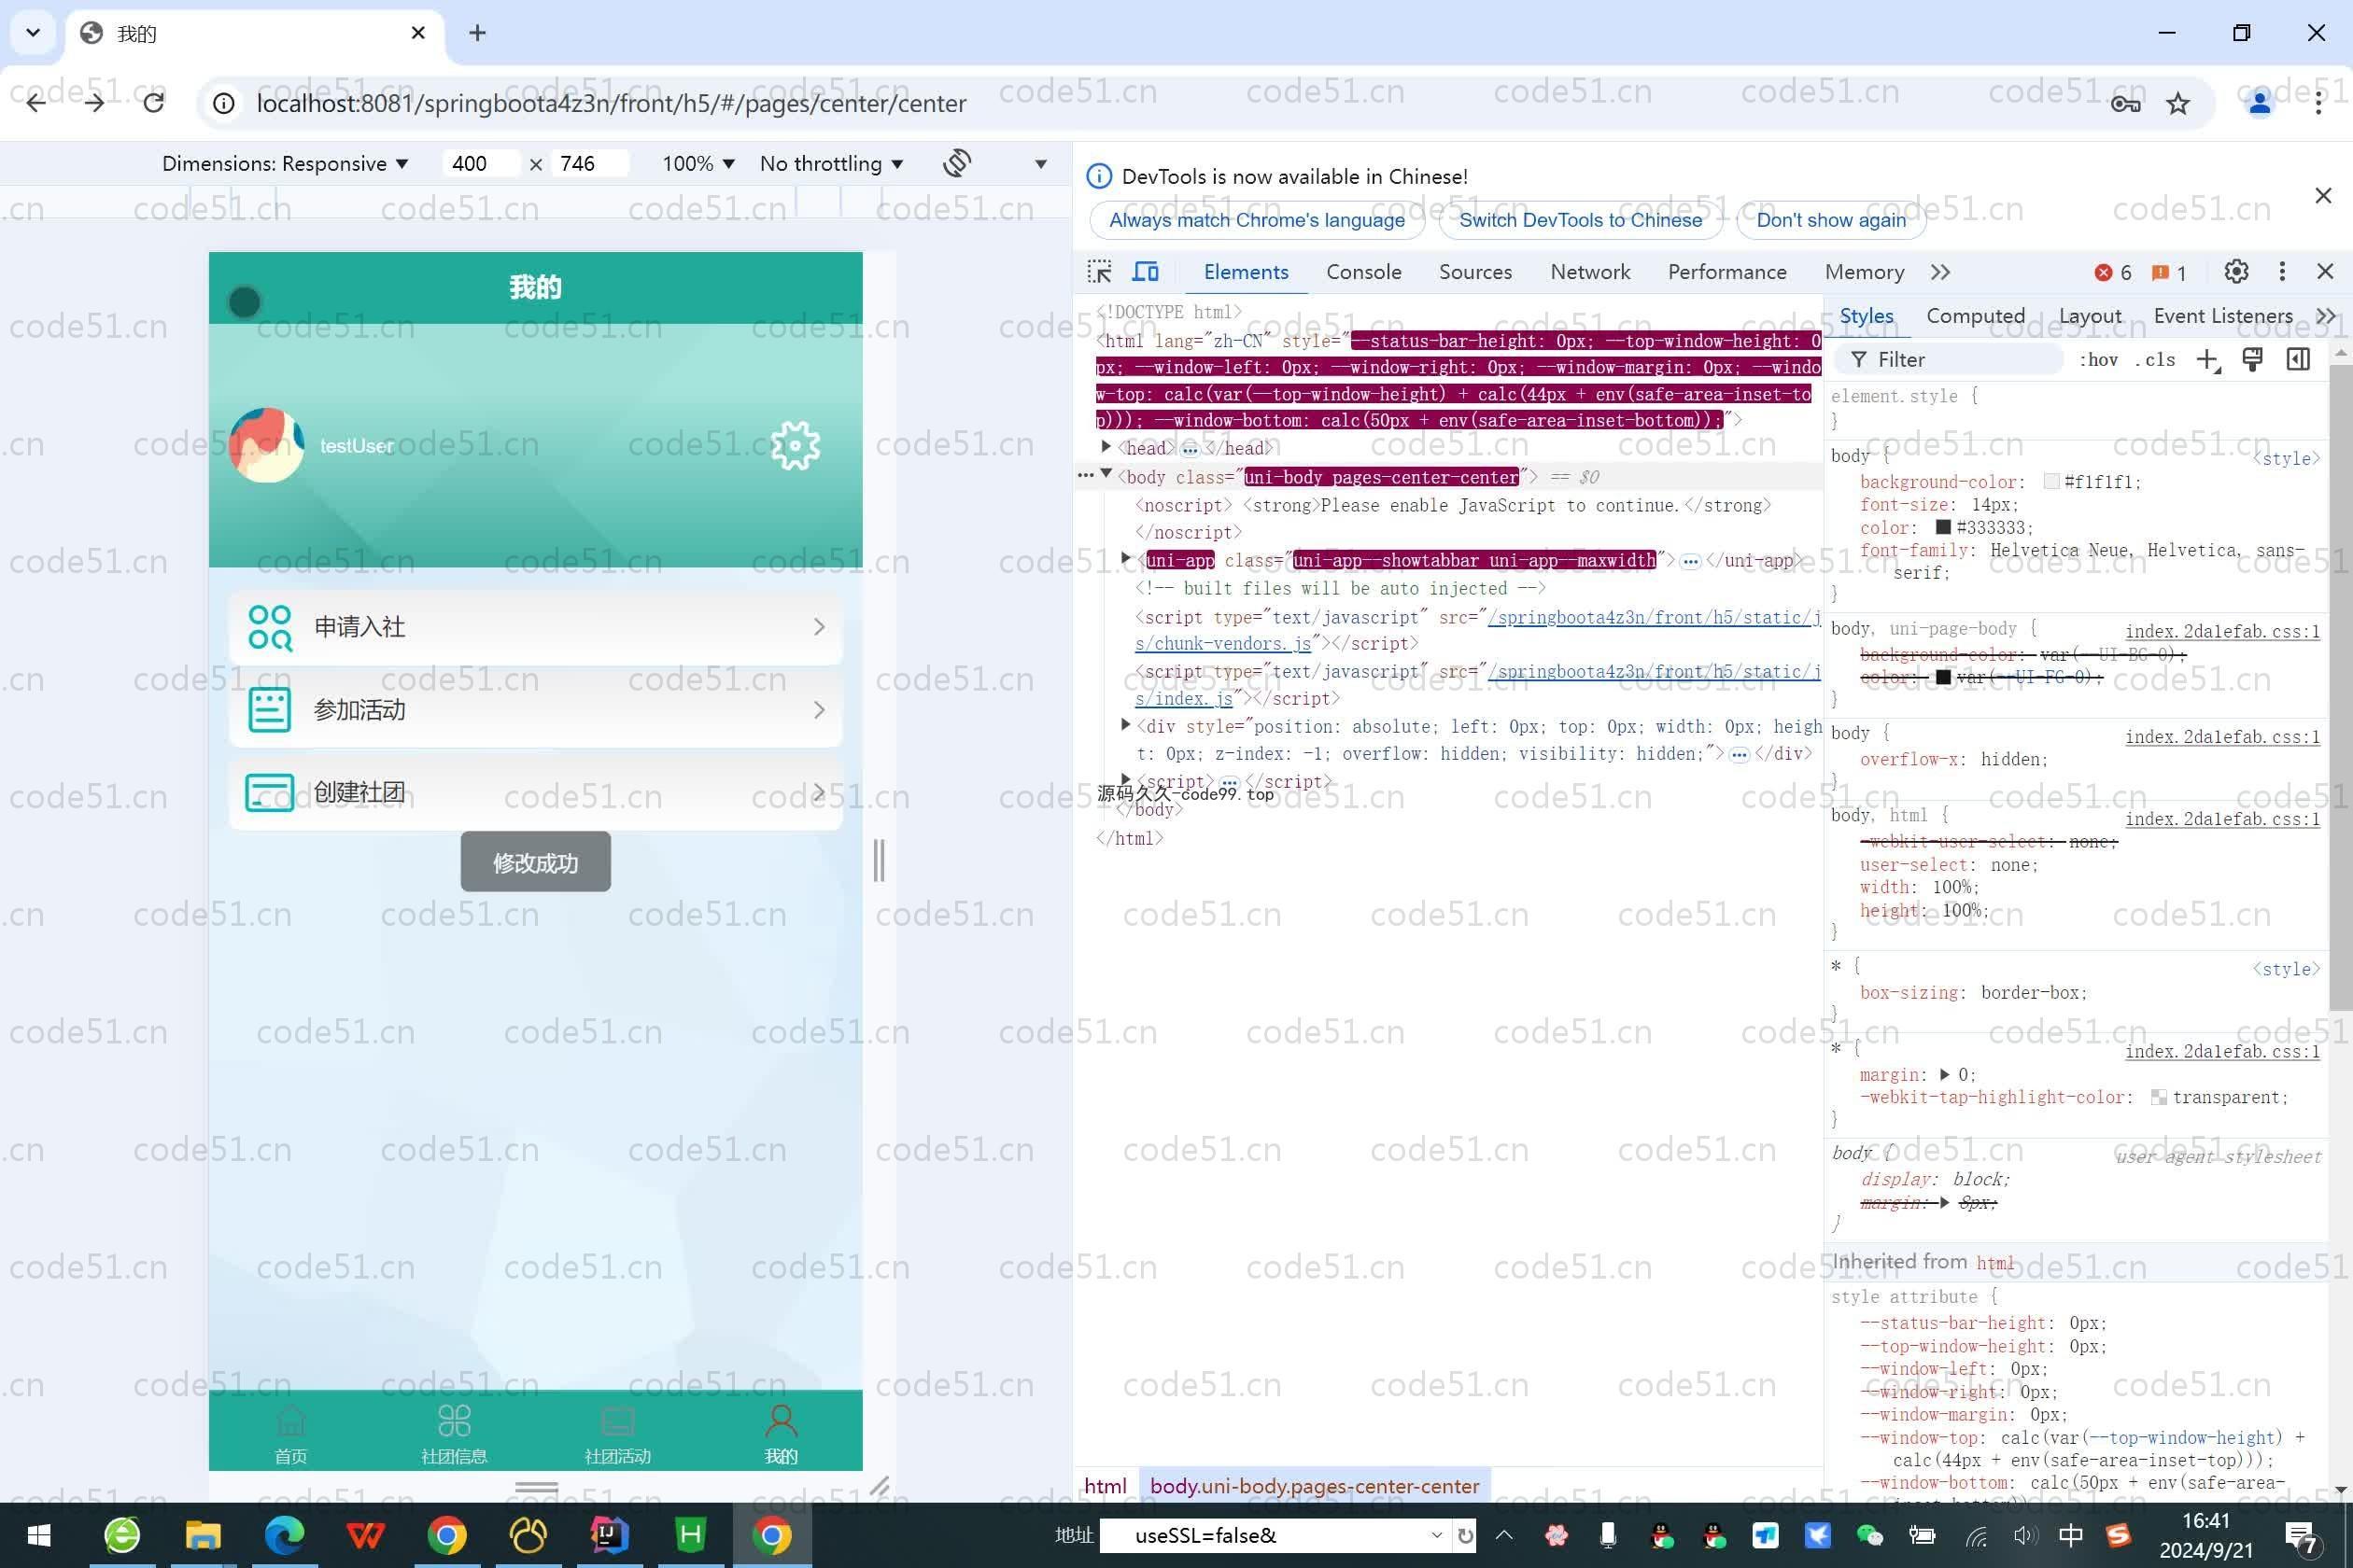Click the #333333 color swatch
The image size is (2353, 1568).
(x=1943, y=527)
